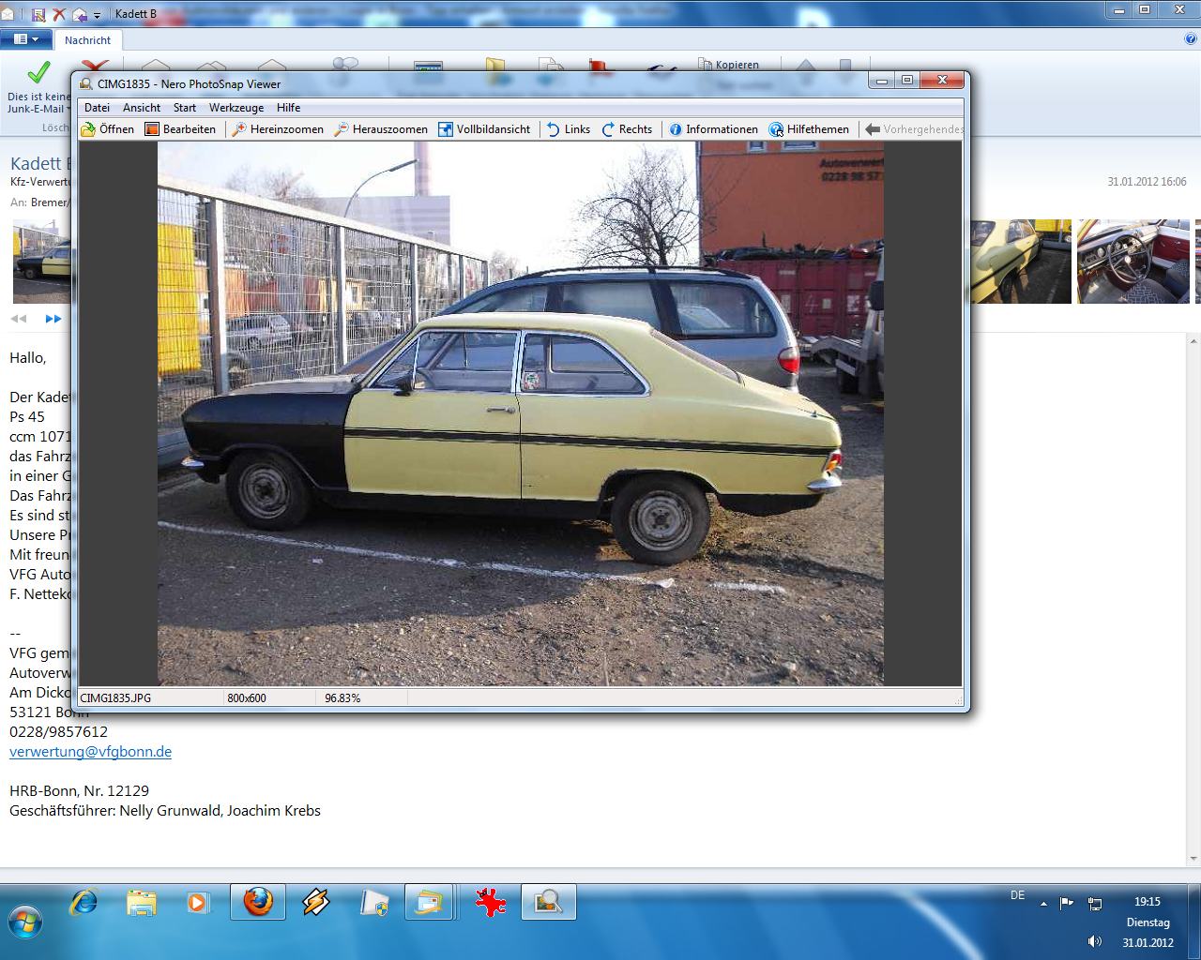Expand the quick access toolbar dropdown arrow
Image resolution: width=1201 pixels, height=960 pixels.
tap(97, 15)
